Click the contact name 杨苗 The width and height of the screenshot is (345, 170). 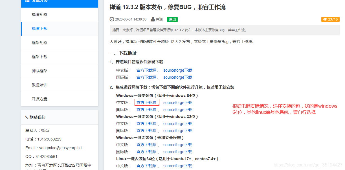45,130
